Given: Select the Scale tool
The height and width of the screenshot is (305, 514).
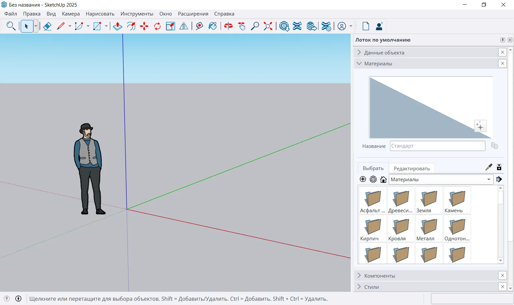Looking at the screenshot, I should pos(171,26).
